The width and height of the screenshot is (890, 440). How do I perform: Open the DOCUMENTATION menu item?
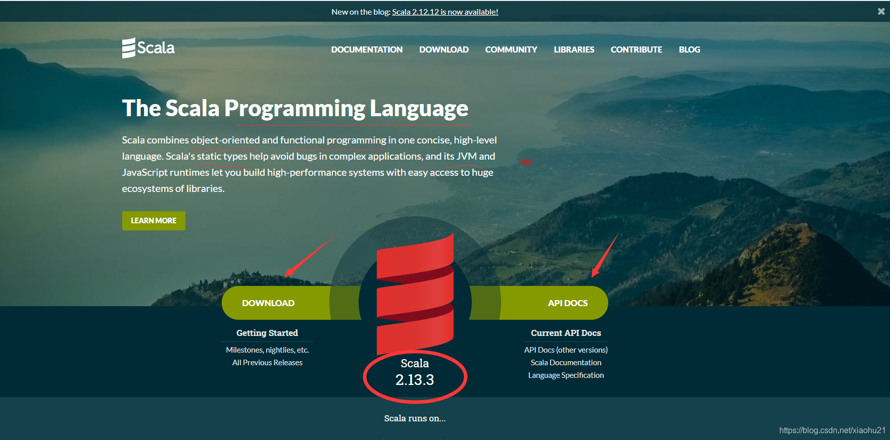367,50
